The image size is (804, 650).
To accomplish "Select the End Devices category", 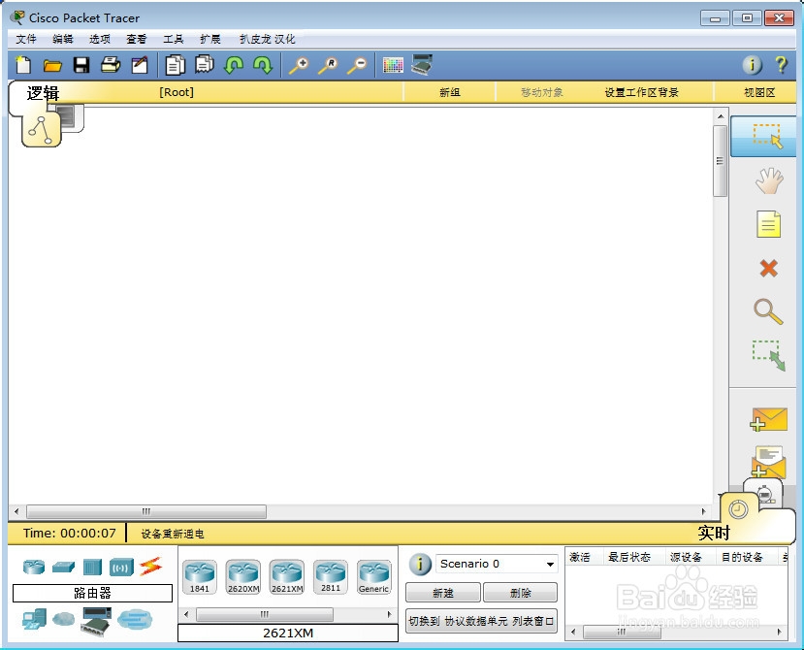I will (34, 619).
